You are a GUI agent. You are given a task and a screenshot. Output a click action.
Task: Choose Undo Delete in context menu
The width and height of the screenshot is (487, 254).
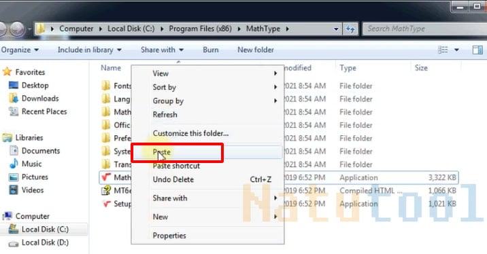(x=207, y=179)
